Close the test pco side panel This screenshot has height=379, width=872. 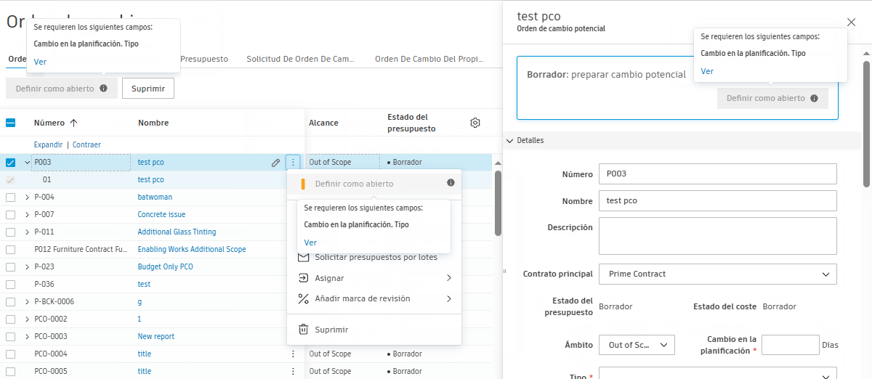[852, 23]
